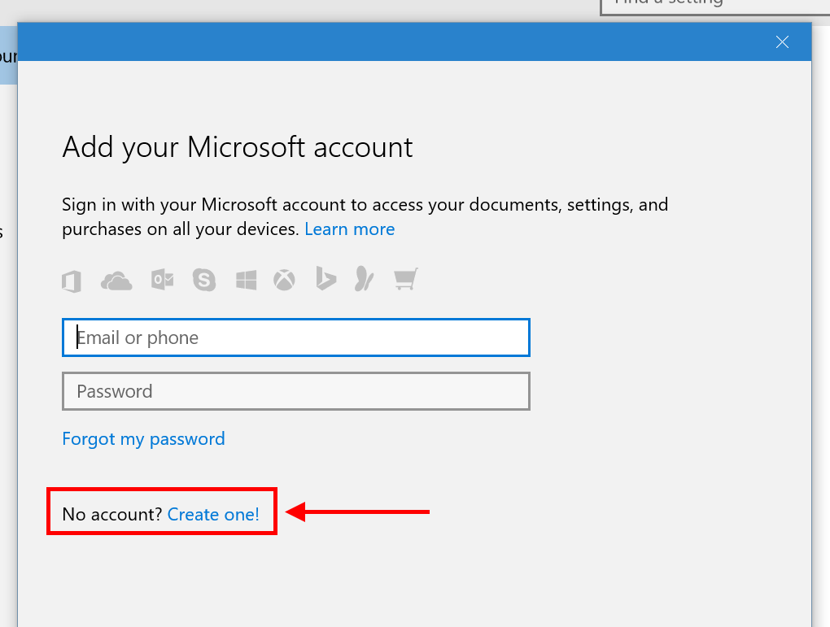Follow the Forgot my password link
The width and height of the screenshot is (830, 627).
tap(143, 439)
